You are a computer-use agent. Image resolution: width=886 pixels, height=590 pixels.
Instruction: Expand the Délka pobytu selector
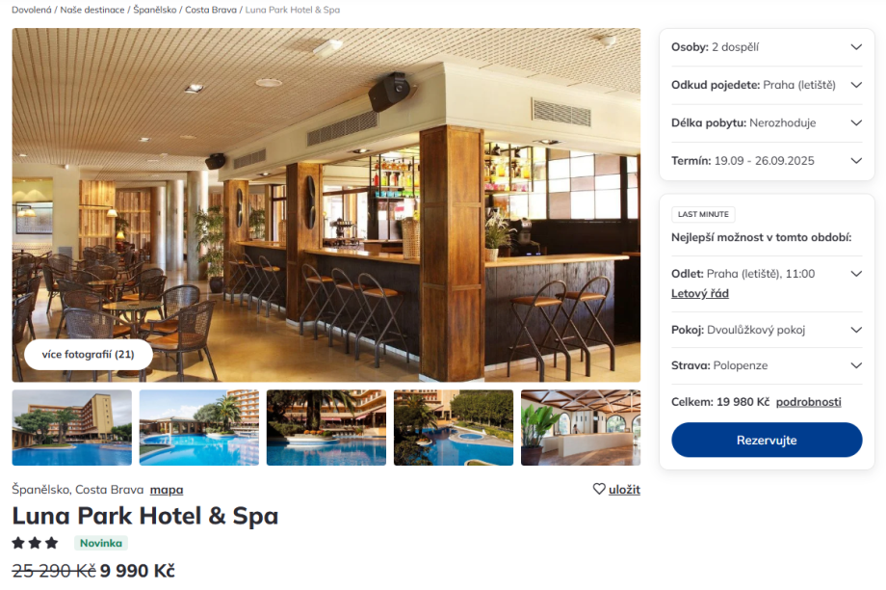pyautogui.click(x=767, y=122)
